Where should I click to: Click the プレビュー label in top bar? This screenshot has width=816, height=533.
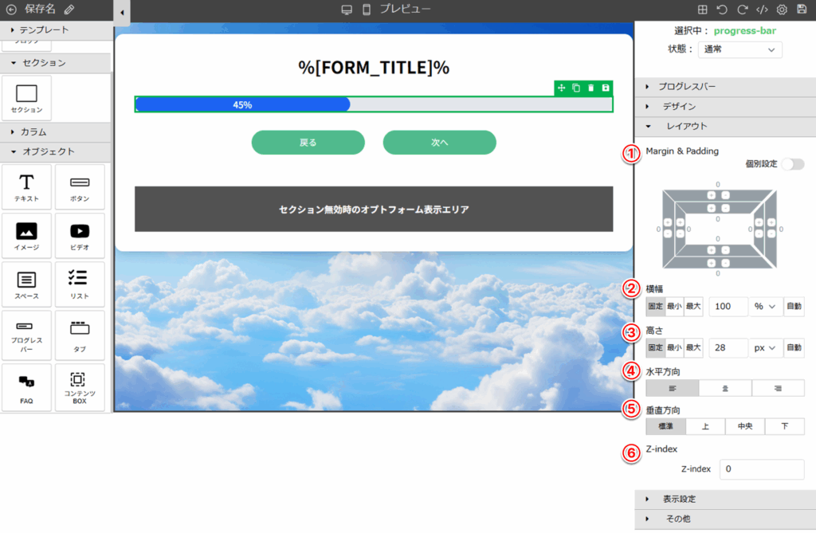pos(405,10)
